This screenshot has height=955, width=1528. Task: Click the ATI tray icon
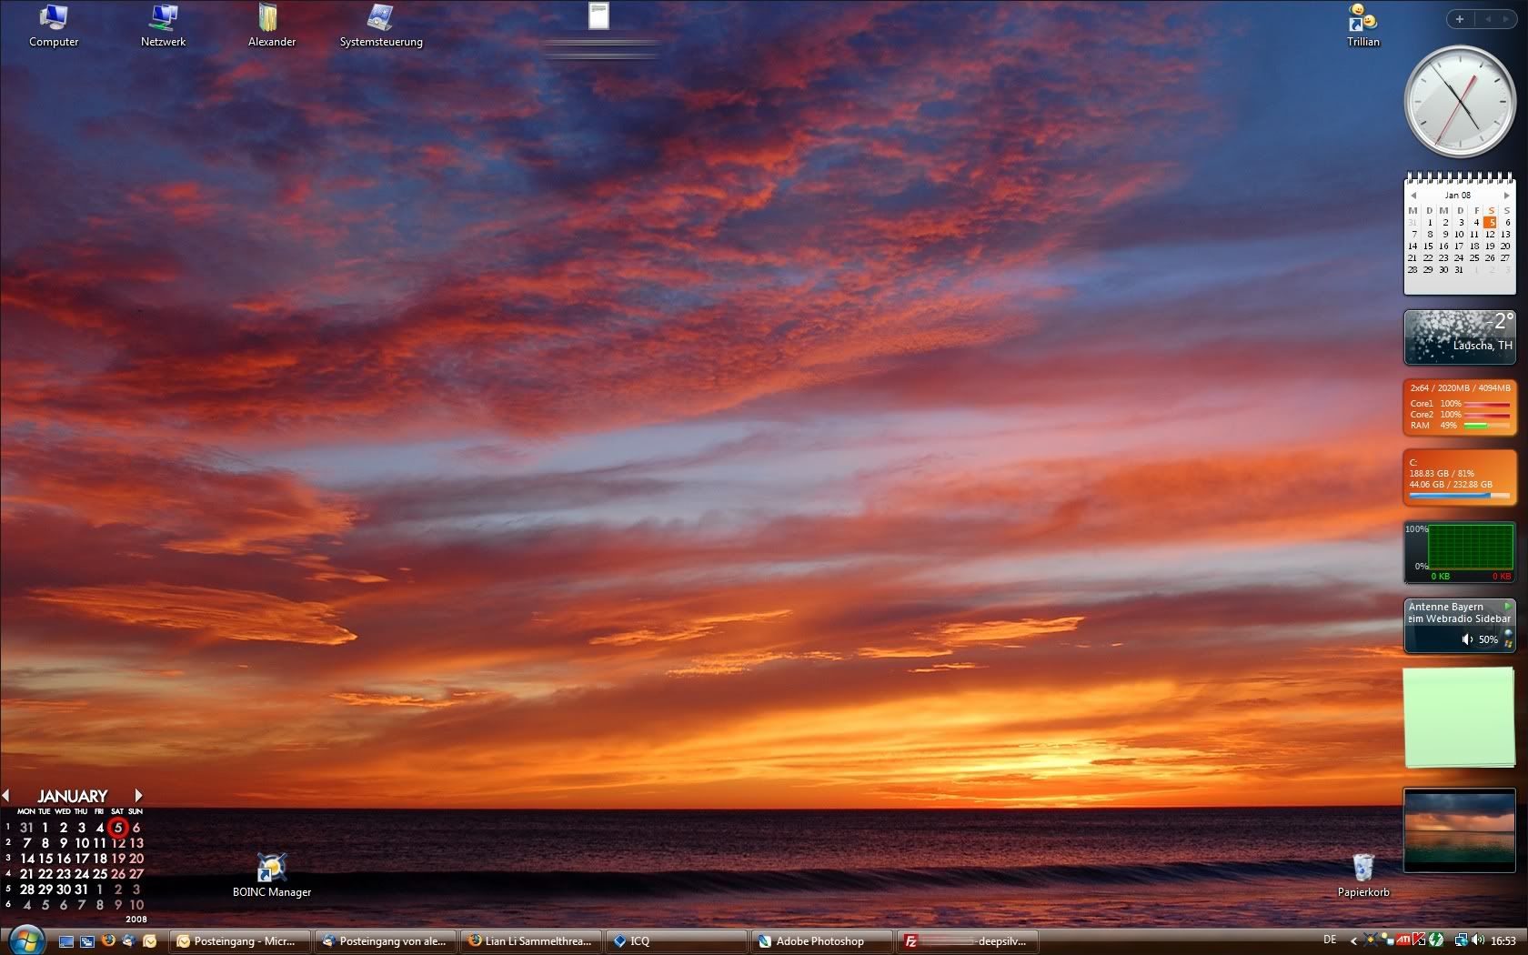tap(1403, 940)
